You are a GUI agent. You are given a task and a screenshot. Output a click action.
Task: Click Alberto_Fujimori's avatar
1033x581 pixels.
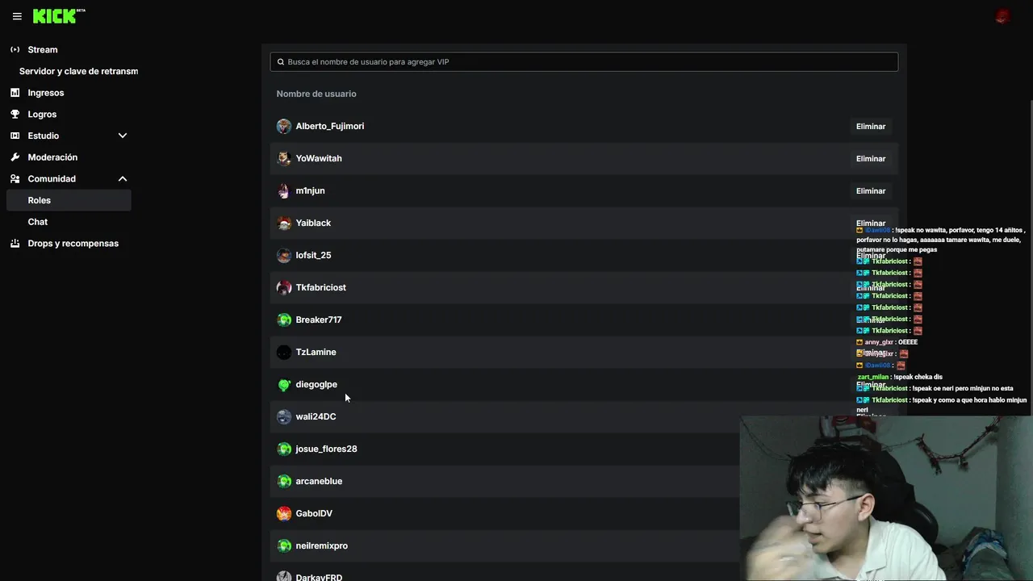pyautogui.click(x=284, y=127)
